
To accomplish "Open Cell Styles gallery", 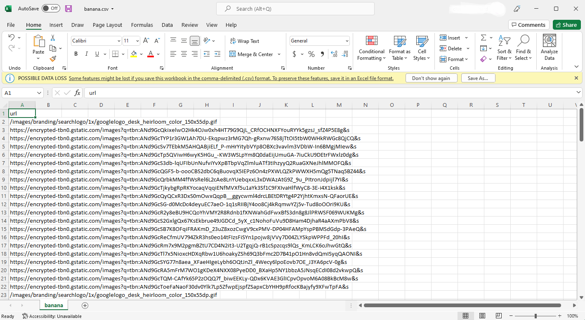I will [422, 48].
